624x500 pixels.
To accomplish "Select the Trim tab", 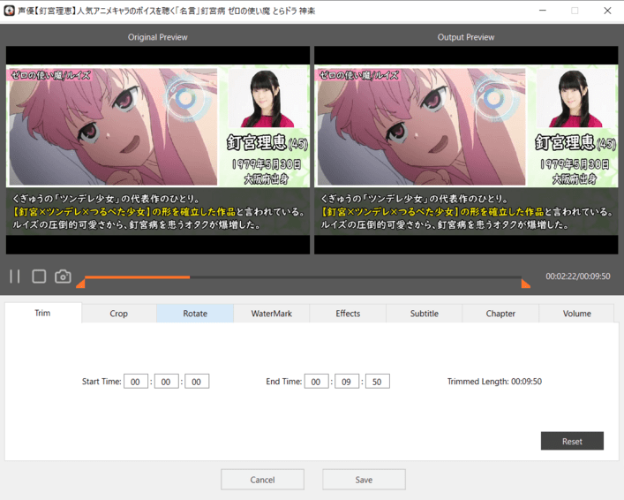I will pos(42,313).
